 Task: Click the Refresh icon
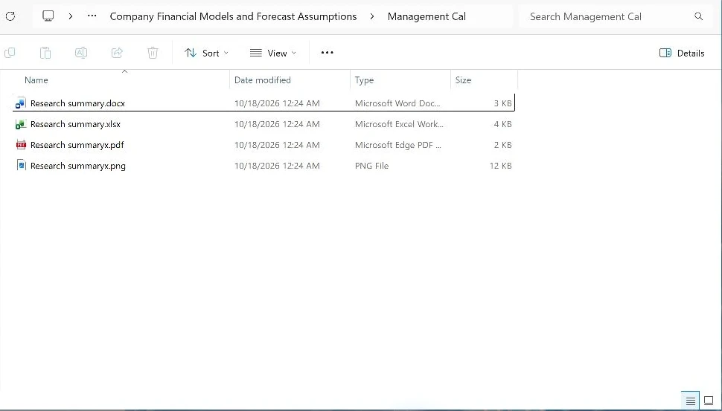click(x=10, y=16)
